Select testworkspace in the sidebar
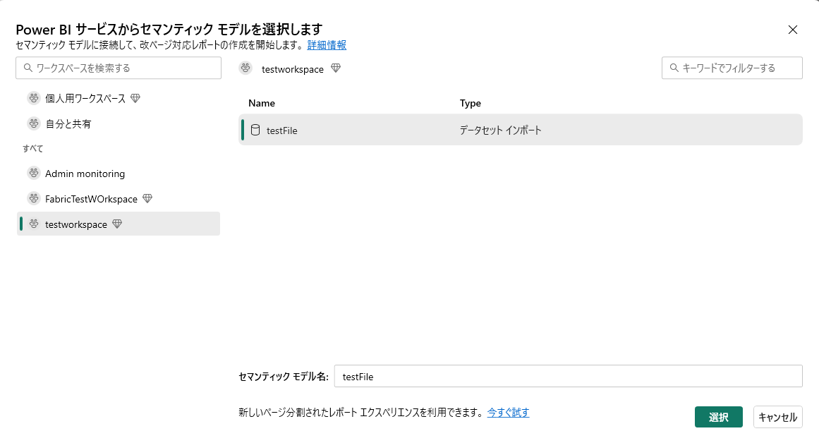 [119, 224]
